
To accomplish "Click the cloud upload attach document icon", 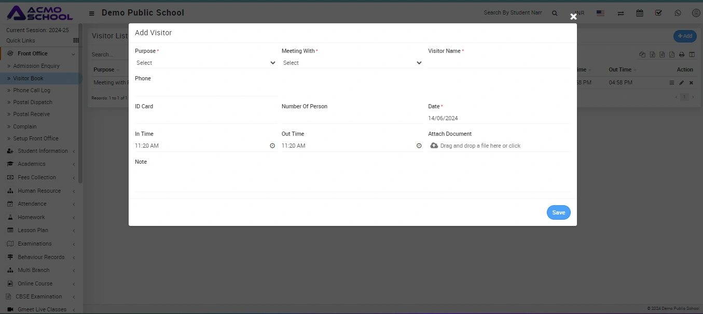I will pyautogui.click(x=434, y=146).
